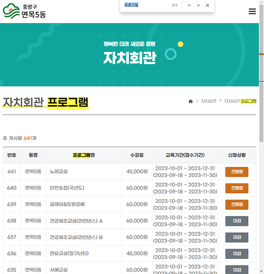The width and height of the screenshot is (264, 274).
Task: Open the 민요교실(장구난타) program
Action: point(69,253)
